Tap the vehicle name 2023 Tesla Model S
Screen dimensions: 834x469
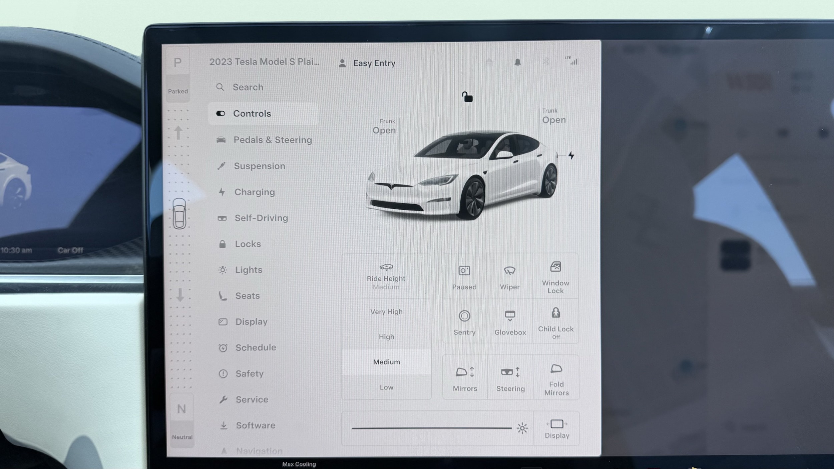(264, 62)
